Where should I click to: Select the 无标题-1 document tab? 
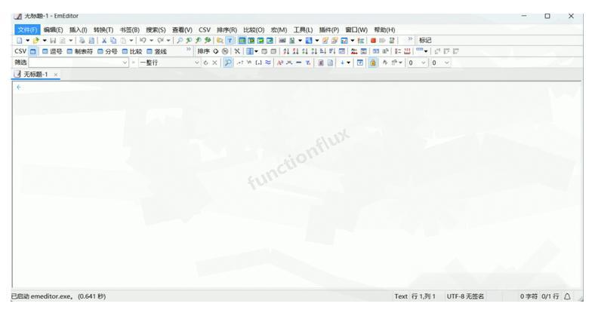tap(35, 74)
